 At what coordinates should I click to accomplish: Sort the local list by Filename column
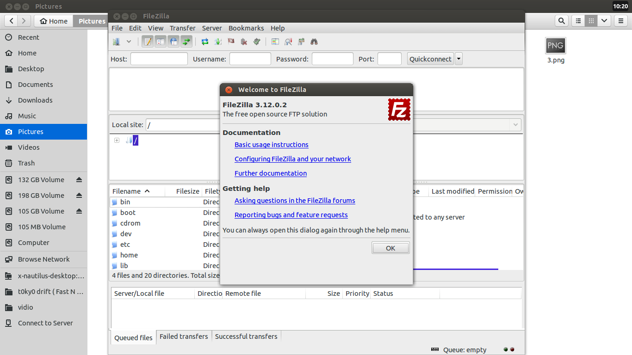(137, 191)
